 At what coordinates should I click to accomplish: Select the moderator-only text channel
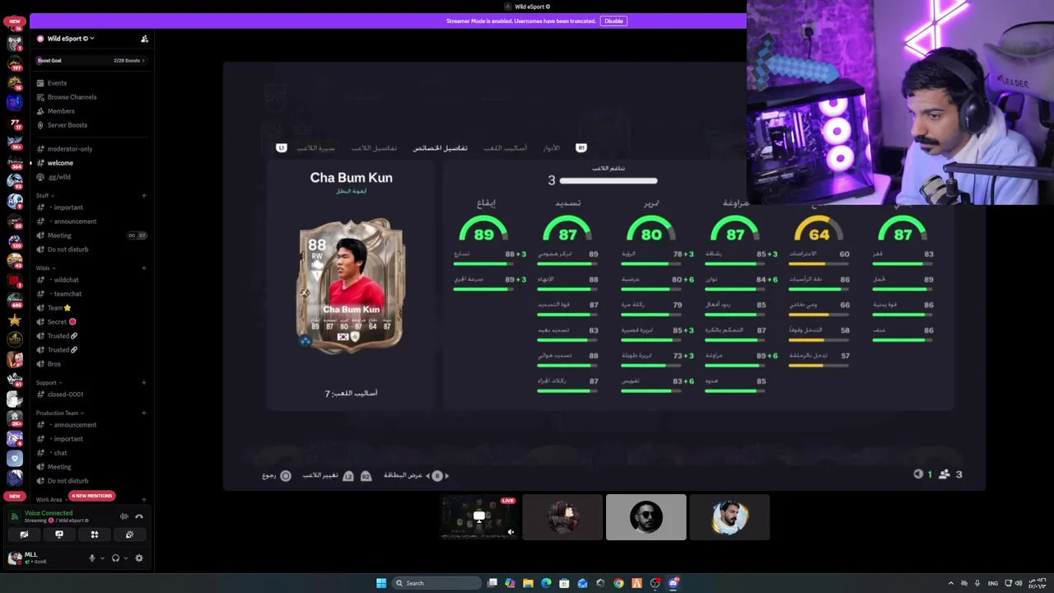[x=70, y=149]
